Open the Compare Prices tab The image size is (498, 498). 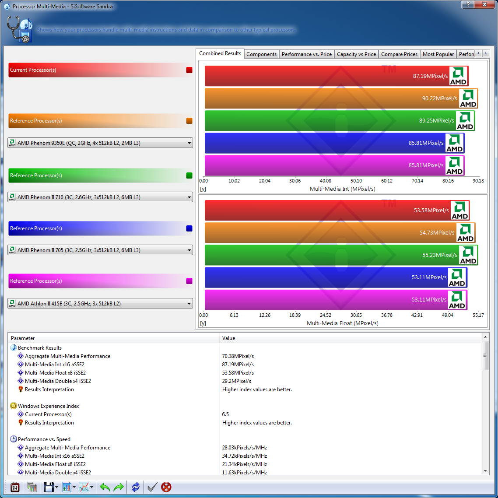click(x=399, y=54)
